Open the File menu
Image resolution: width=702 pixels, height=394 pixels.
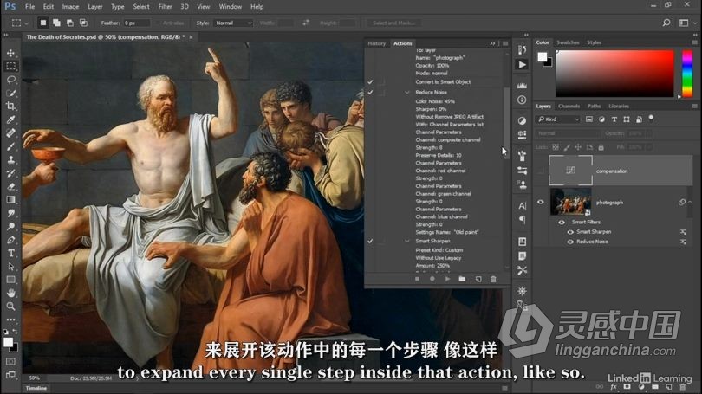pos(29,7)
